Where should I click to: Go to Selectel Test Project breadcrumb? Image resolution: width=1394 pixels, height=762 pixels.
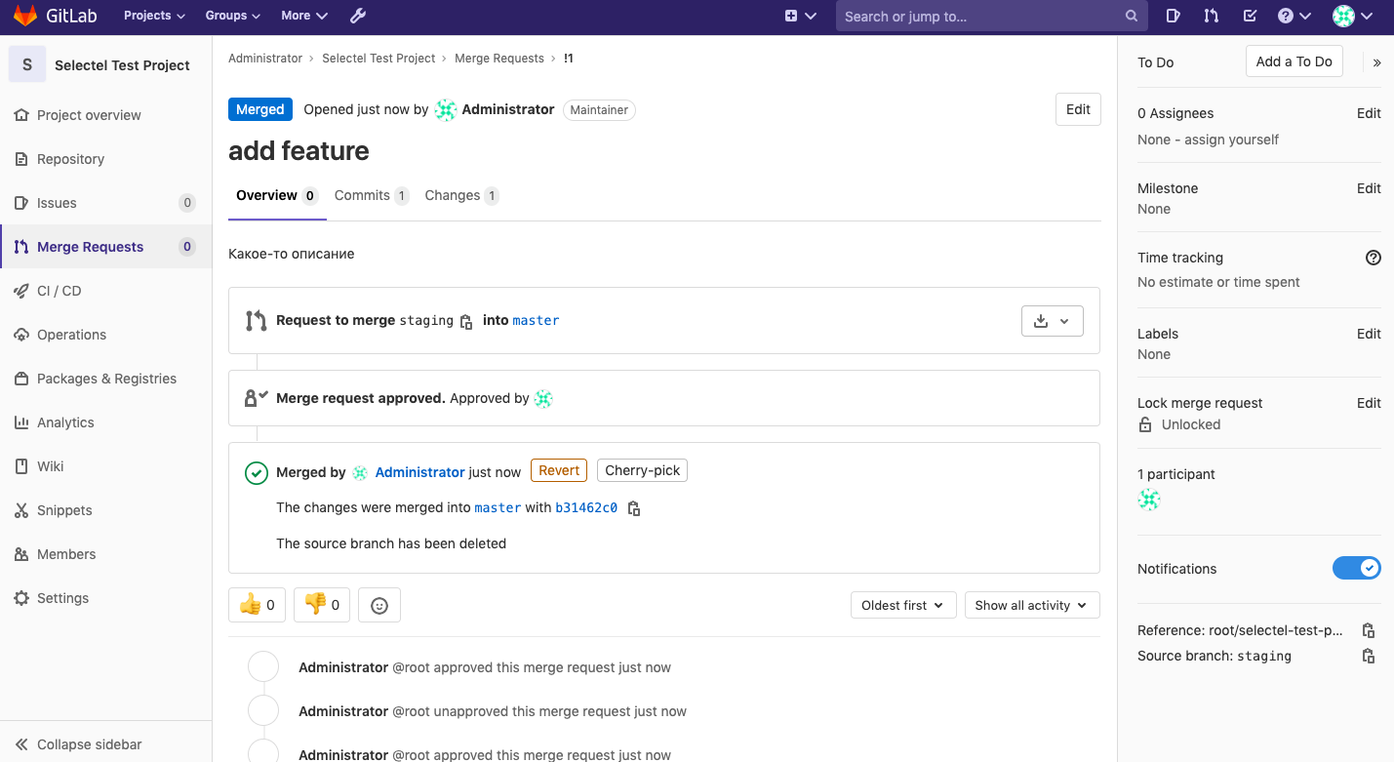click(x=378, y=59)
